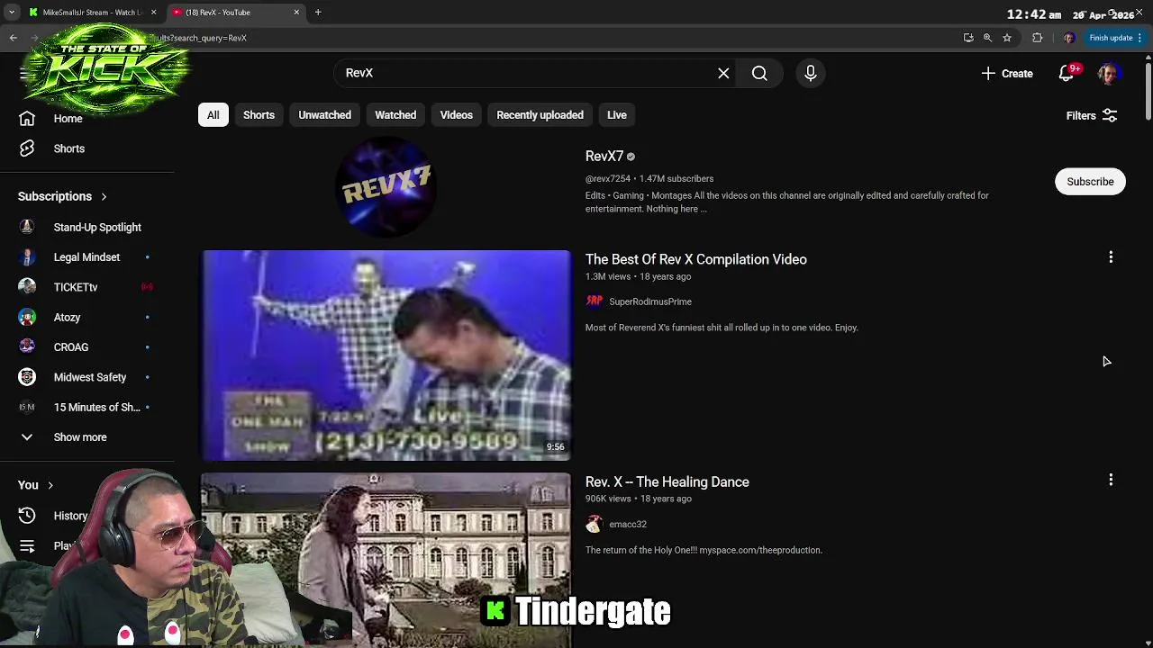
Task: Click the browser address bar
Action: tap(540, 38)
